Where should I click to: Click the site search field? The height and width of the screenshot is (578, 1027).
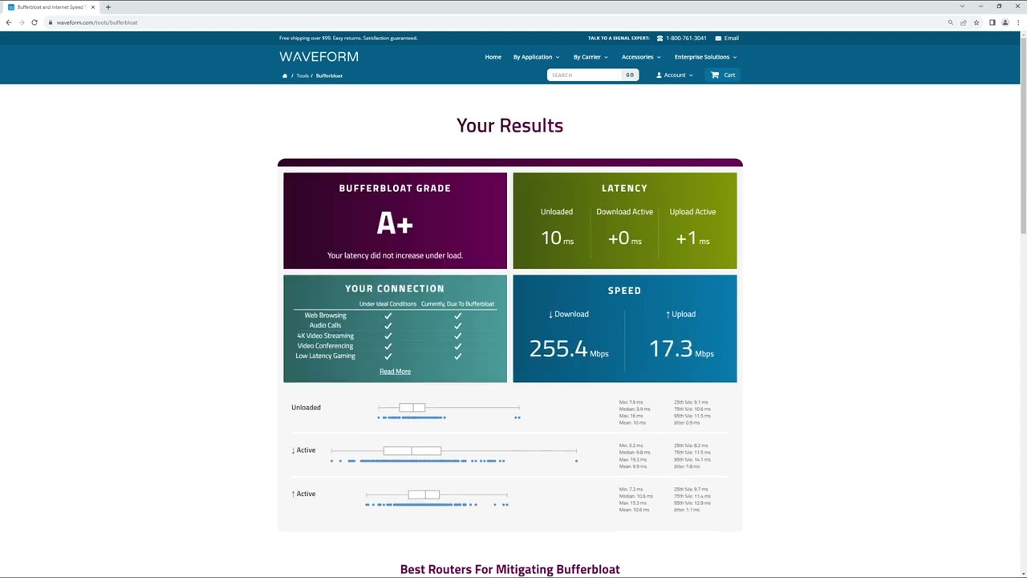coord(584,75)
